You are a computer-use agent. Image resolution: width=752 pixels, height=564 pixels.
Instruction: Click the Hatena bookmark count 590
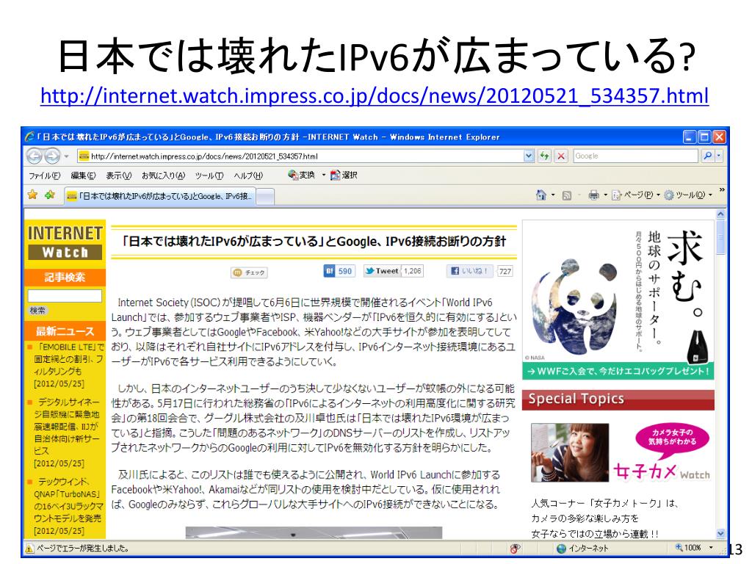click(x=345, y=271)
